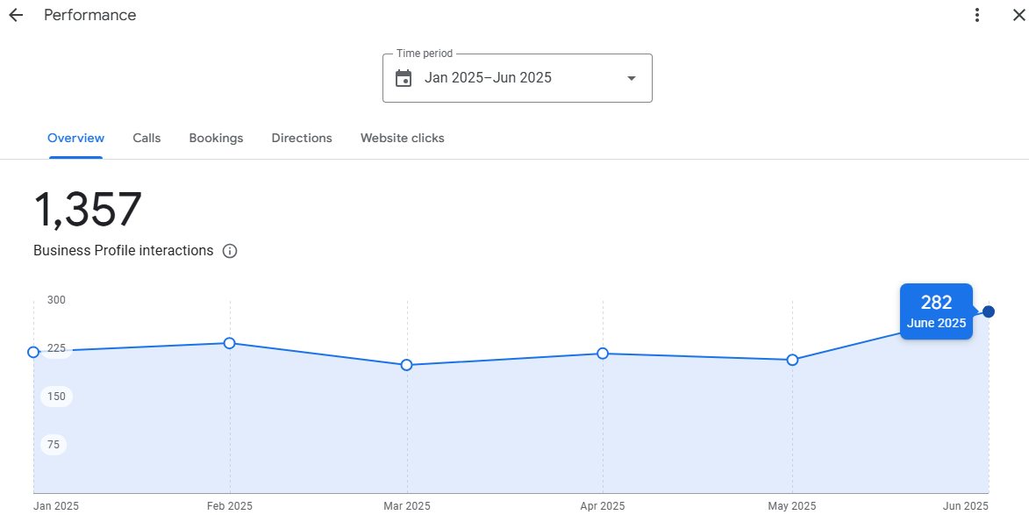Click the 1,357 interactions total
The image size is (1029, 515).
pyautogui.click(x=88, y=211)
